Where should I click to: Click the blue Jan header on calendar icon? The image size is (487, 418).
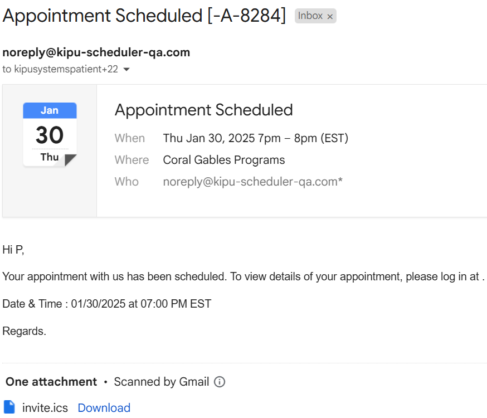pyautogui.click(x=50, y=110)
